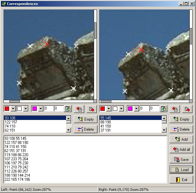Delete selected point from left list
This screenshot has width=196, height=193.
pos(86,129)
